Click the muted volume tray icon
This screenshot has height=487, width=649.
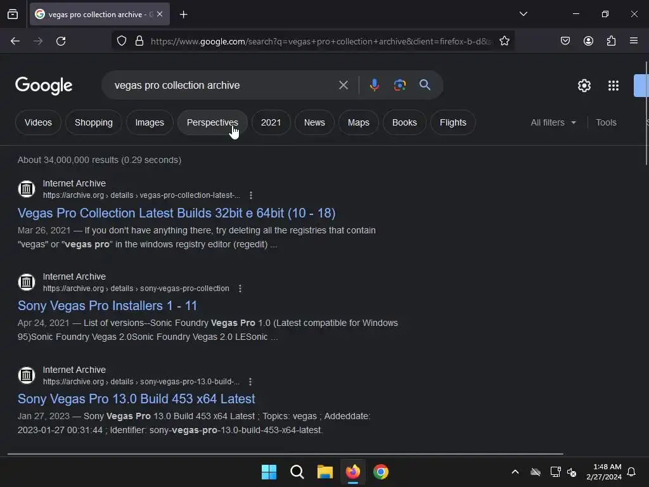(572, 472)
